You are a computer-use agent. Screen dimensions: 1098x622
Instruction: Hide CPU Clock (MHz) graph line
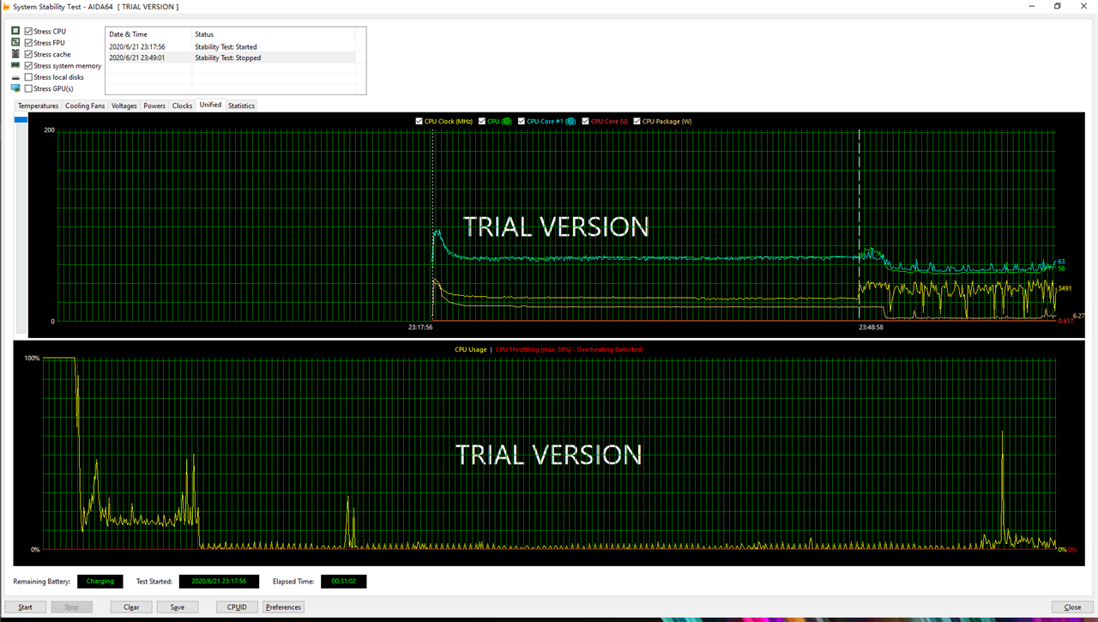click(419, 121)
